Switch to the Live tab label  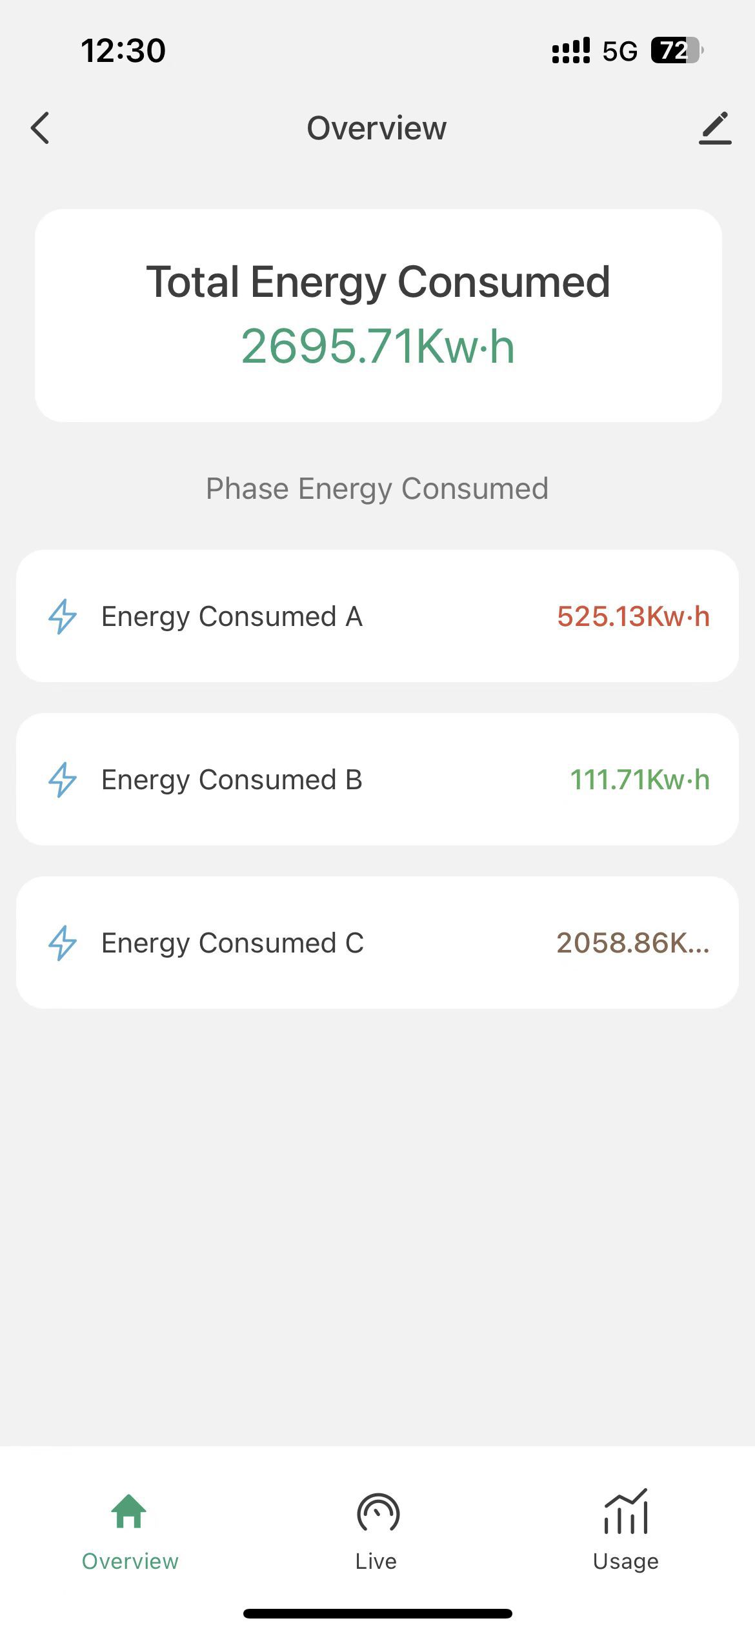(x=376, y=1562)
